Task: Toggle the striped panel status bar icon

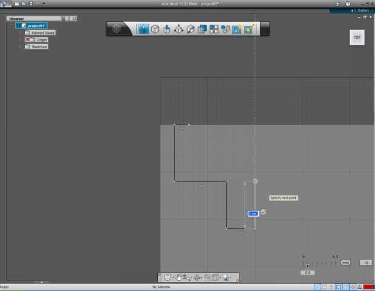Action: tap(339, 287)
